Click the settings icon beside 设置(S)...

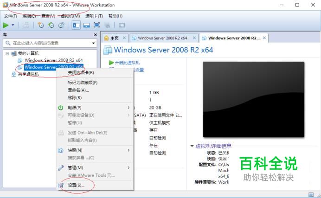point(61,185)
